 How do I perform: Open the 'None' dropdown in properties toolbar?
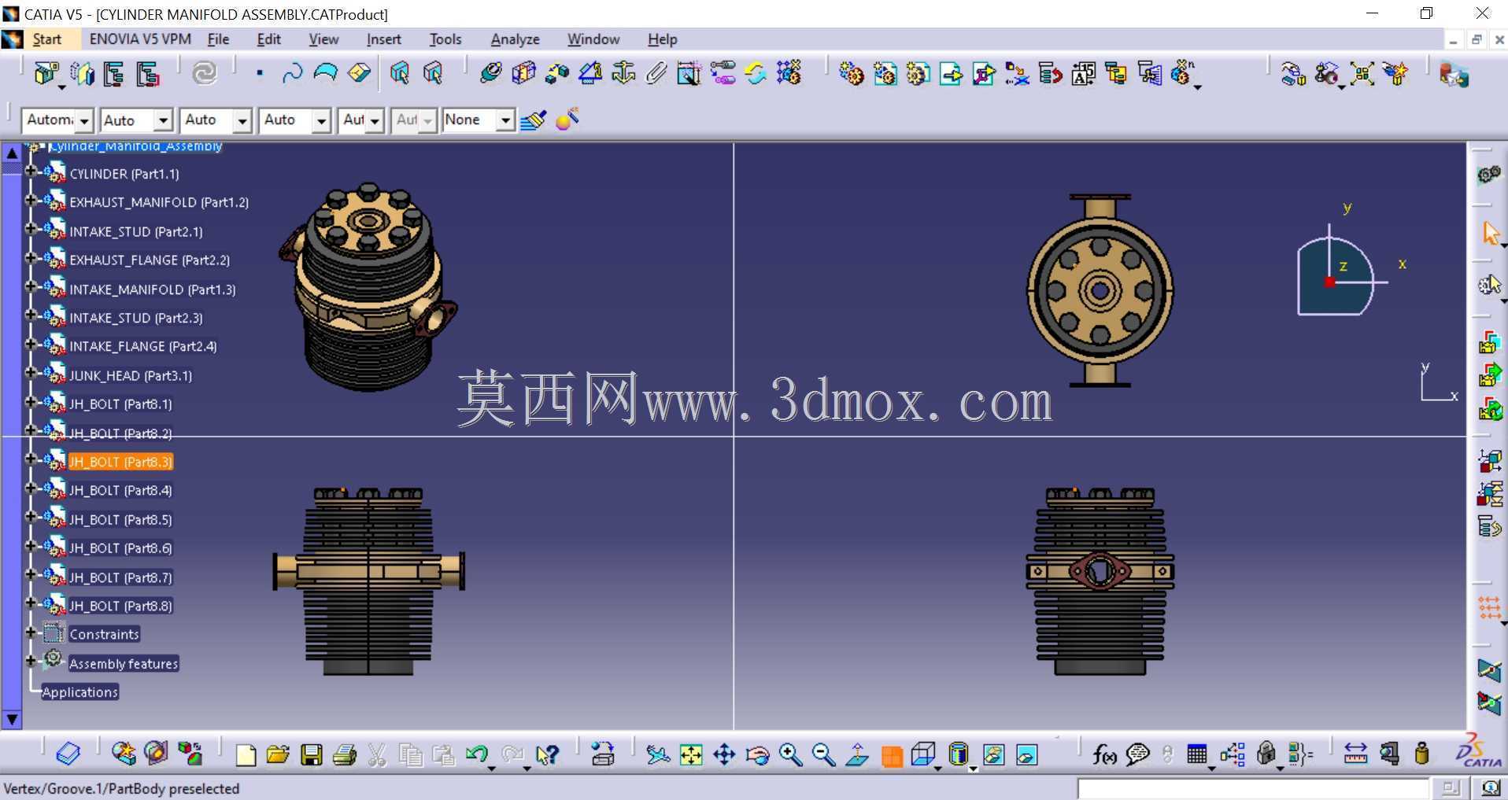click(x=505, y=121)
